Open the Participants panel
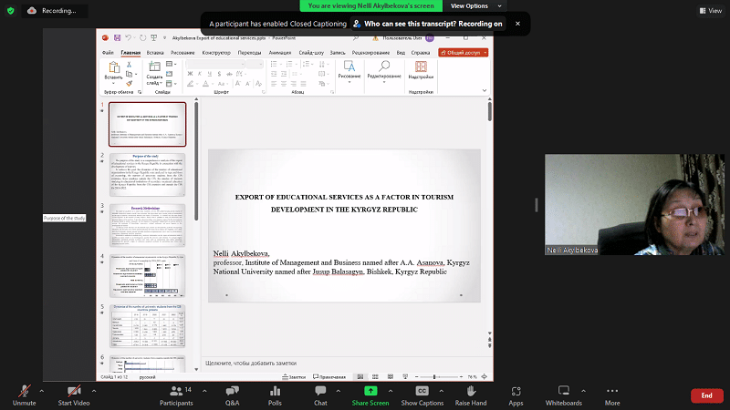Viewport: 730px width, 410px height. tap(175, 390)
